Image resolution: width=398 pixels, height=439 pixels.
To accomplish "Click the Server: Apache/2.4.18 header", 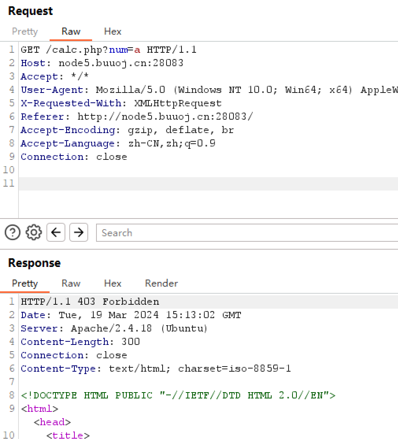I will click(114, 328).
